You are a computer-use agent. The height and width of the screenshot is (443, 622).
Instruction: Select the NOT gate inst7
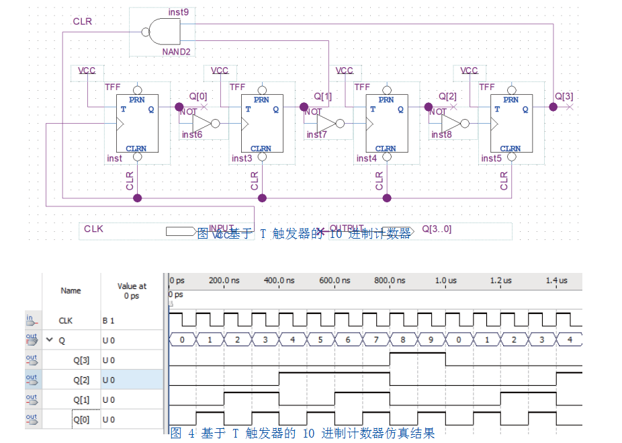click(x=330, y=124)
